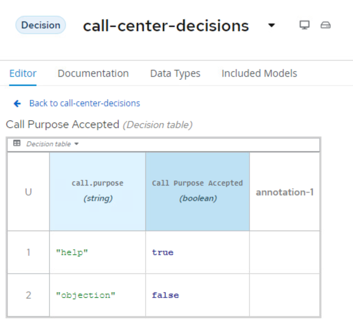Select row number 1 cell
This screenshot has height=334, width=353.
(x=28, y=252)
